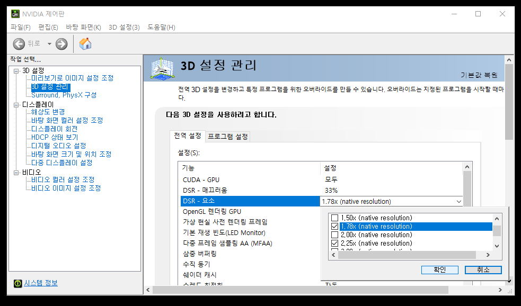Select 3D 설정 관리 in the tree
Image resolution: width=521 pixels, height=306 pixels.
(x=50, y=87)
